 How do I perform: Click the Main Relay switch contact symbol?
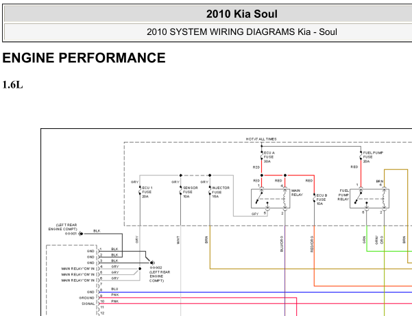pos(259,197)
